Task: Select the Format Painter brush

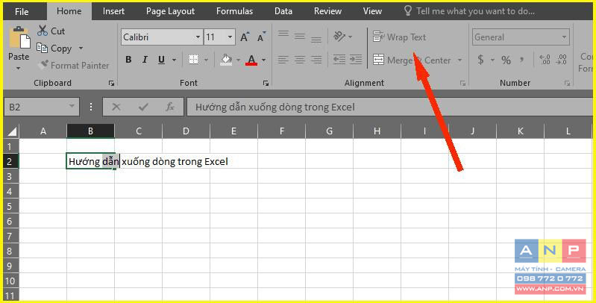Action: pyautogui.click(x=44, y=65)
